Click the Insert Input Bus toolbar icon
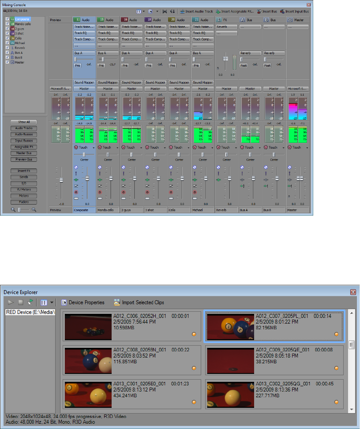 [x=282, y=11]
